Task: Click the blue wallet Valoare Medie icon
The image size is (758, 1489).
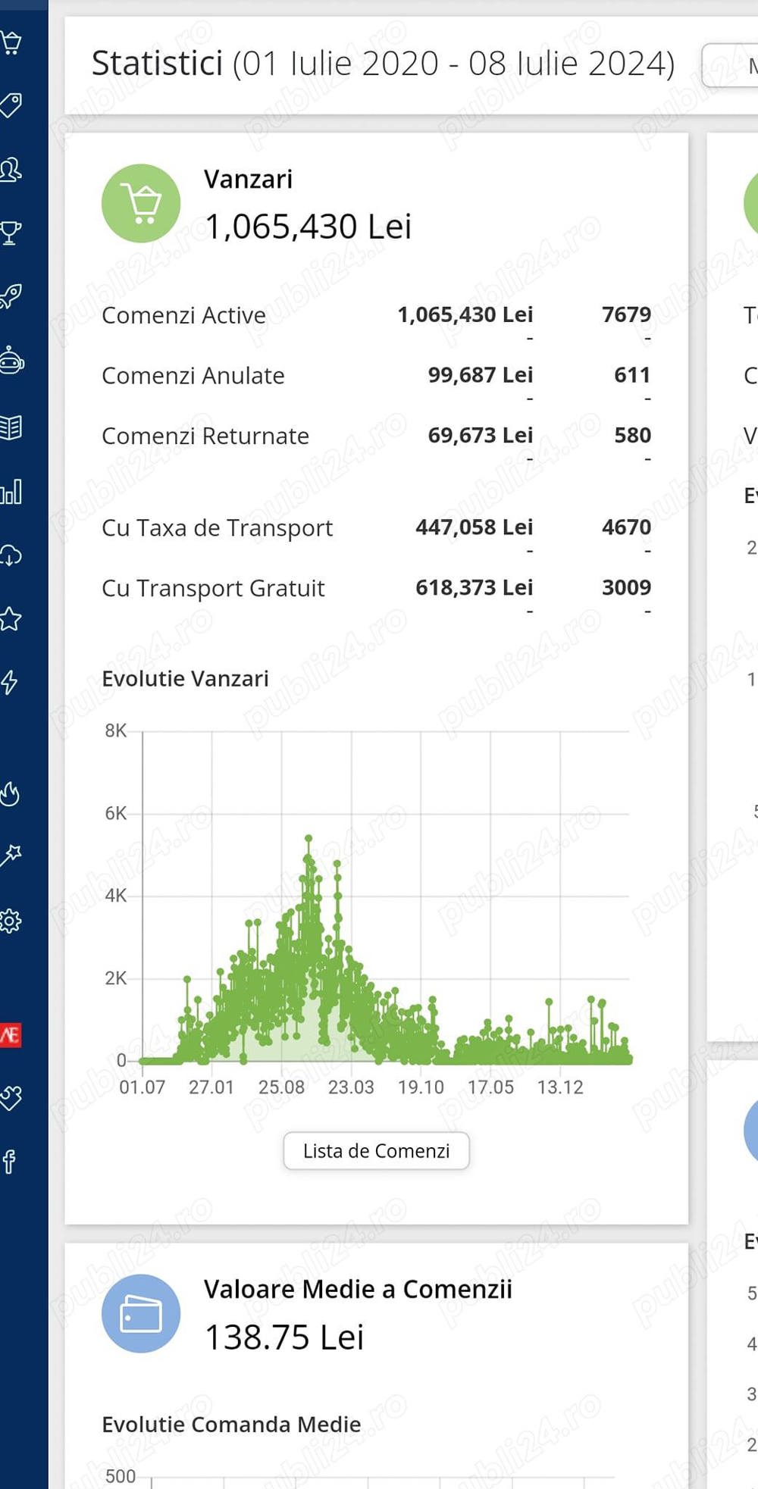Action: pyautogui.click(x=141, y=1313)
